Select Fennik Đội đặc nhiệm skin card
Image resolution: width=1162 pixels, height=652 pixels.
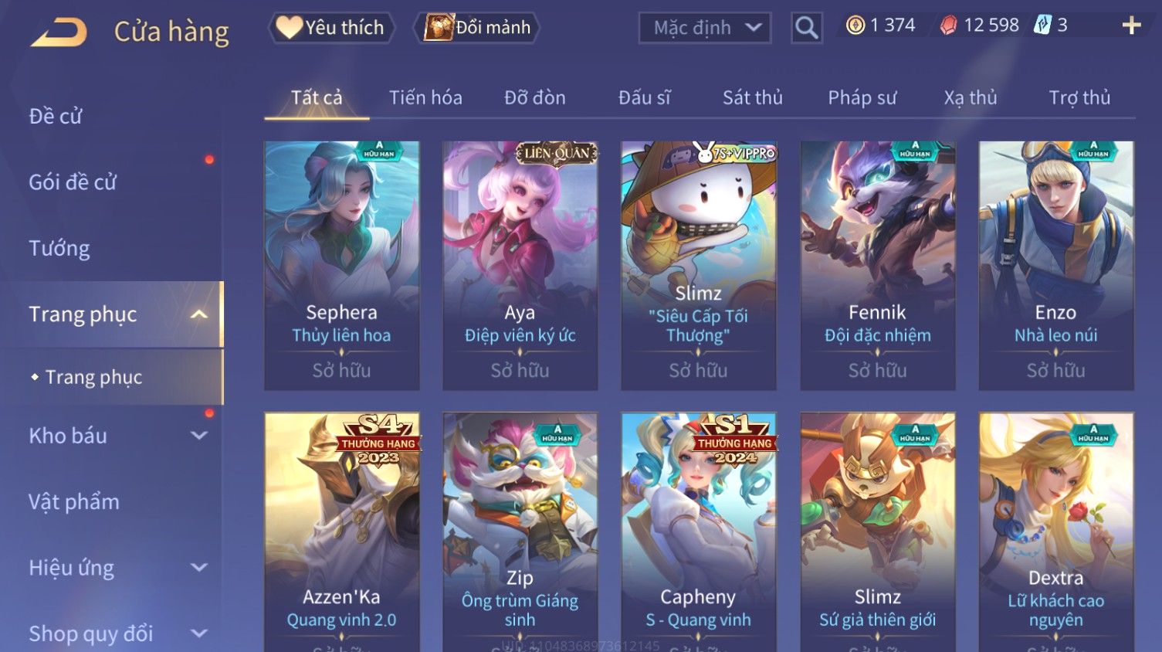[878, 265]
